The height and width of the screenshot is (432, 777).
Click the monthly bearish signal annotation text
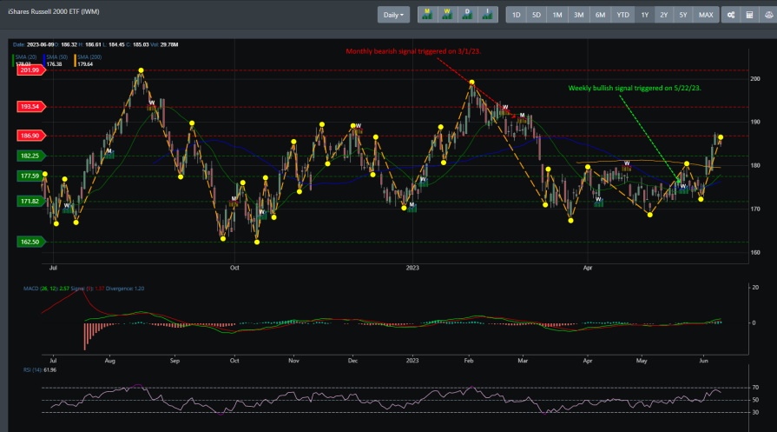[x=413, y=51]
